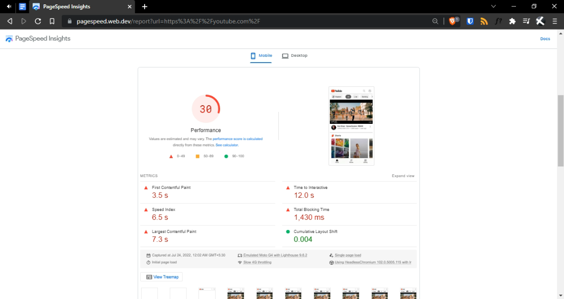Screen dimensions: 564x299
Task: Click the View Treemap button
Action: coord(161,277)
